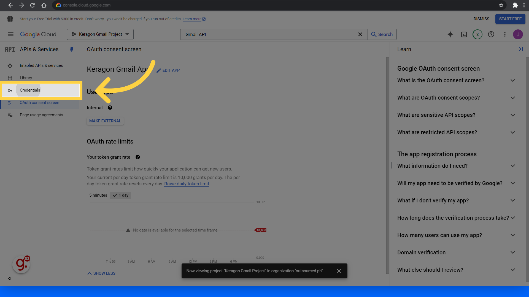Click the browser forward arrow
Screen dimensions: 529x297
point(21,5)
